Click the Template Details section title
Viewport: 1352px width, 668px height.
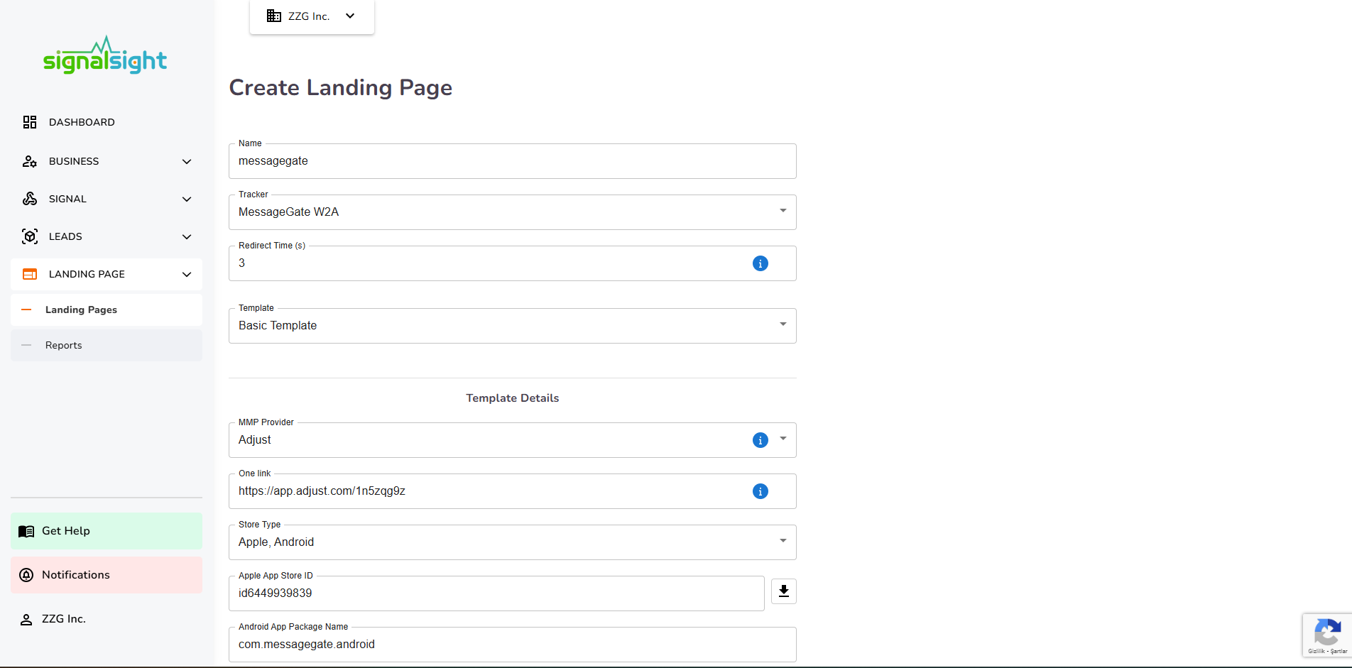[x=513, y=398]
